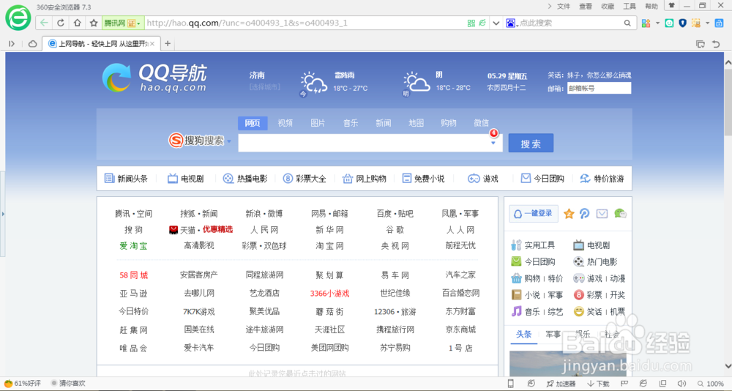
Task: Open the 热播电影 link
Action: pyautogui.click(x=245, y=179)
